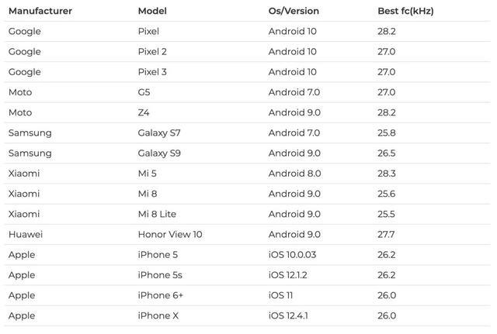This screenshot has width=497, height=334.
Task: Click the Model column header
Action: point(152,11)
